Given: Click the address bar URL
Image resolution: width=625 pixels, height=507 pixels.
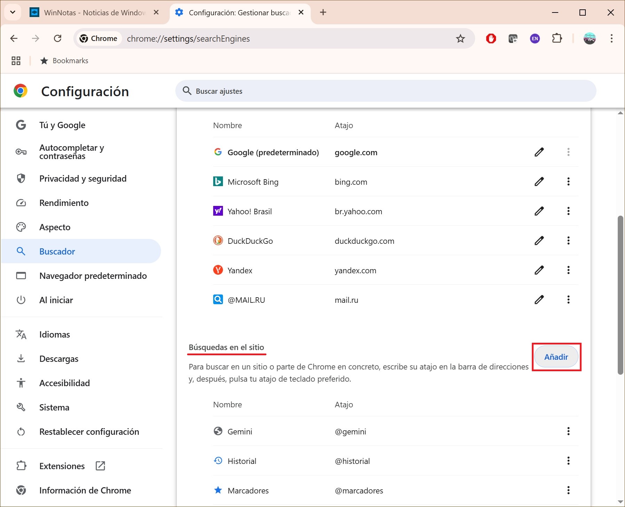Looking at the screenshot, I should pyautogui.click(x=188, y=39).
